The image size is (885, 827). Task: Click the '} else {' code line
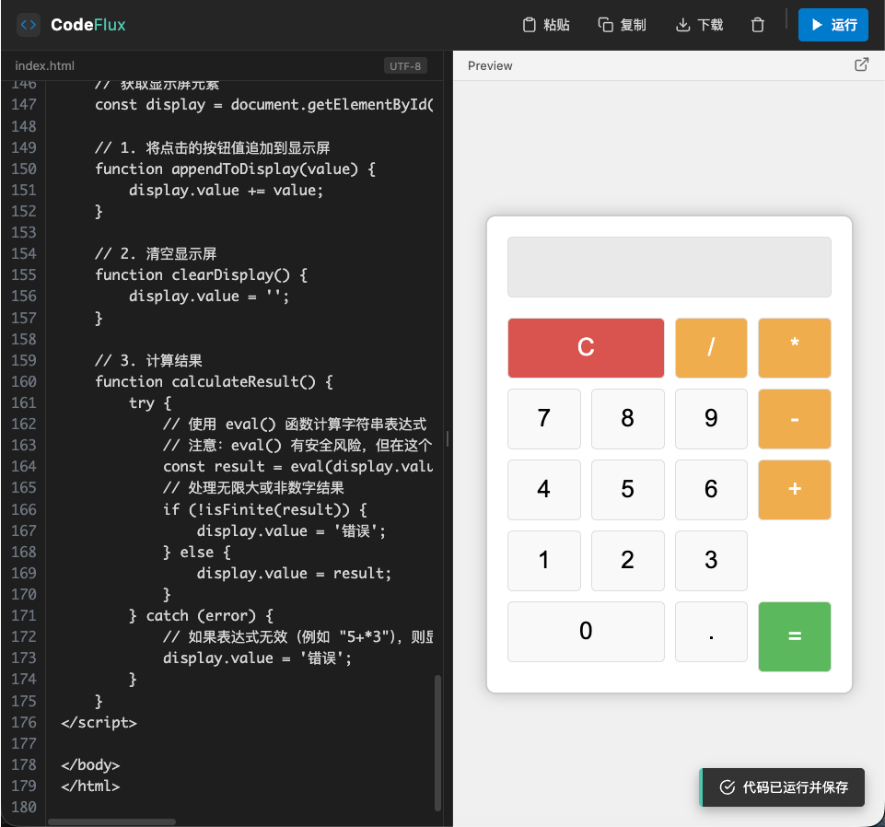(x=196, y=552)
